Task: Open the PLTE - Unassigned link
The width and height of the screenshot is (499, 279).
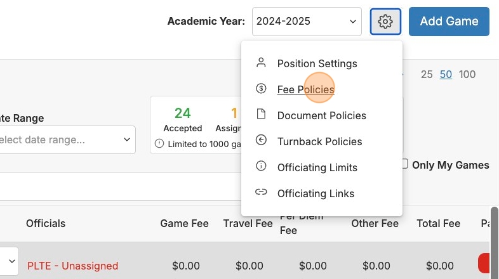Action: point(72,266)
